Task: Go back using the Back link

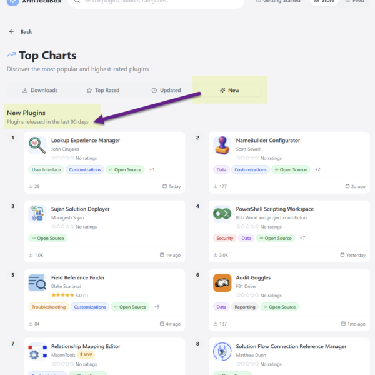Action: pyautogui.click(x=21, y=31)
